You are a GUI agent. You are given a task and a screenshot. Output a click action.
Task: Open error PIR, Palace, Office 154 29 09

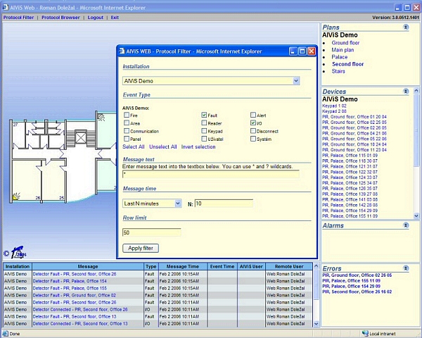351,287
